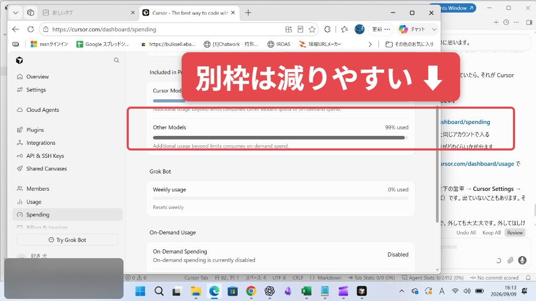Image resolution: width=536 pixels, height=301 pixels.
Task: Open Members in the sidebar
Action: (x=68, y=189)
